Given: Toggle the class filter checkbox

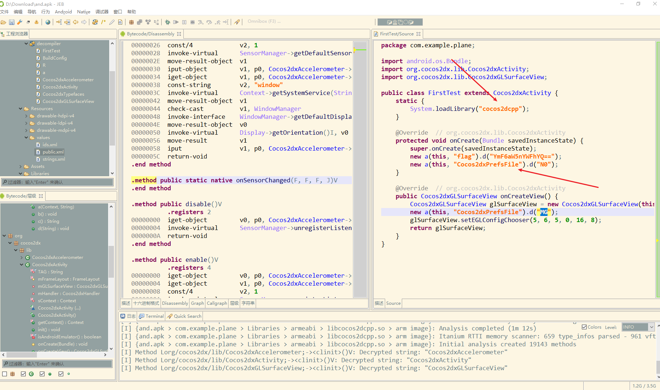Looking at the screenshot, I should click(x=24, y=374).
